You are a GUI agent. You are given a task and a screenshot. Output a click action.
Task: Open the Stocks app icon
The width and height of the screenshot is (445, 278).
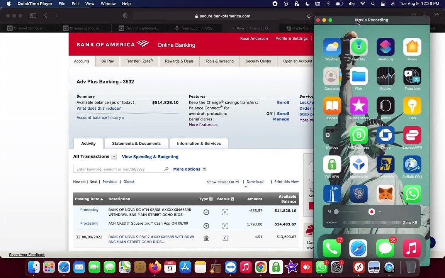coord(386,76)
